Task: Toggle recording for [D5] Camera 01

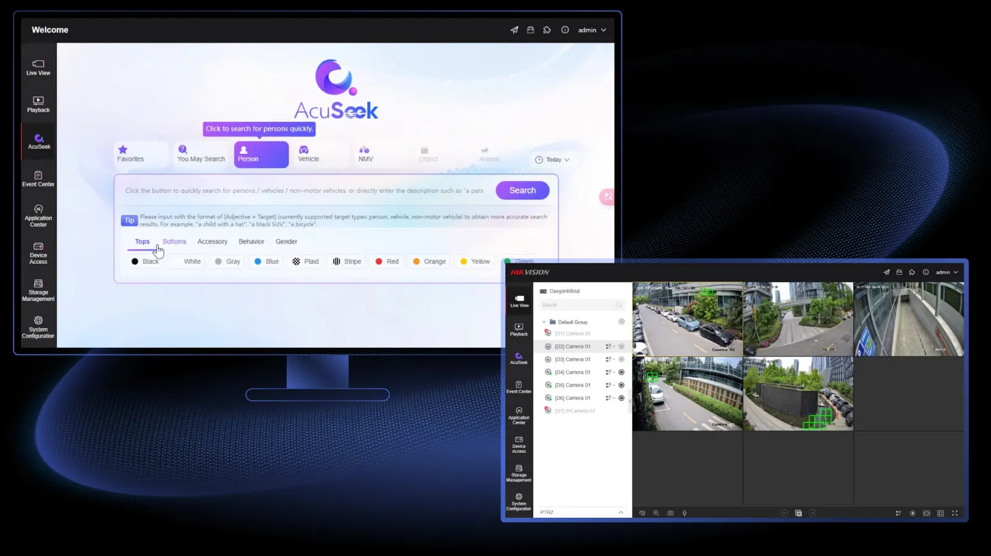Action: pos(622,385)
